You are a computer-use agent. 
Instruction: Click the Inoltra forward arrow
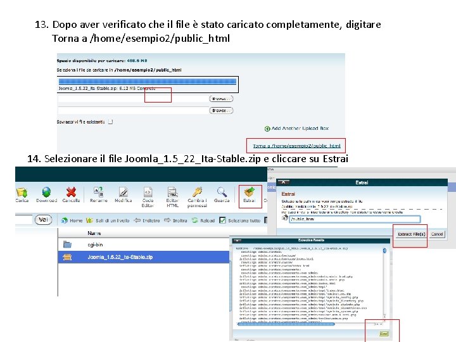[x=175, y=220]
